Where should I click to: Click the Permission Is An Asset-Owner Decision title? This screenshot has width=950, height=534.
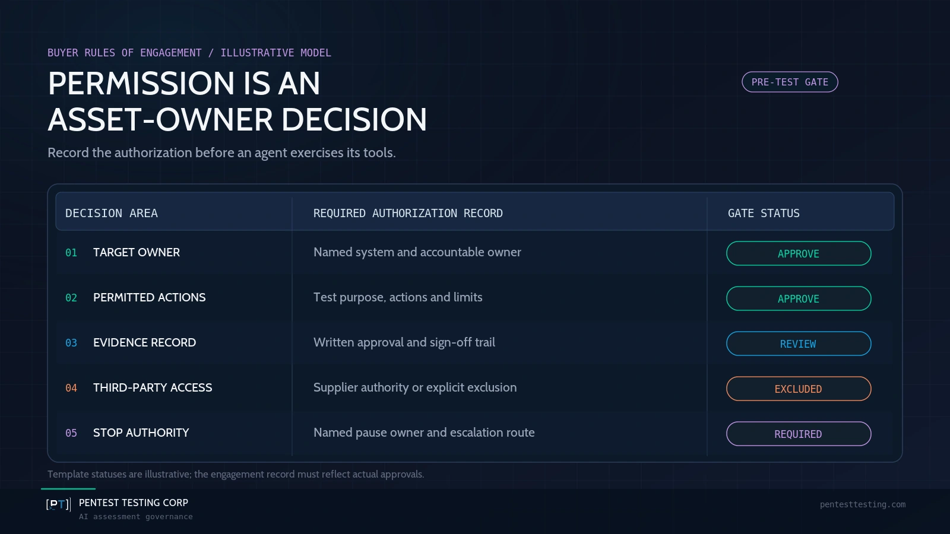point(237,101)
